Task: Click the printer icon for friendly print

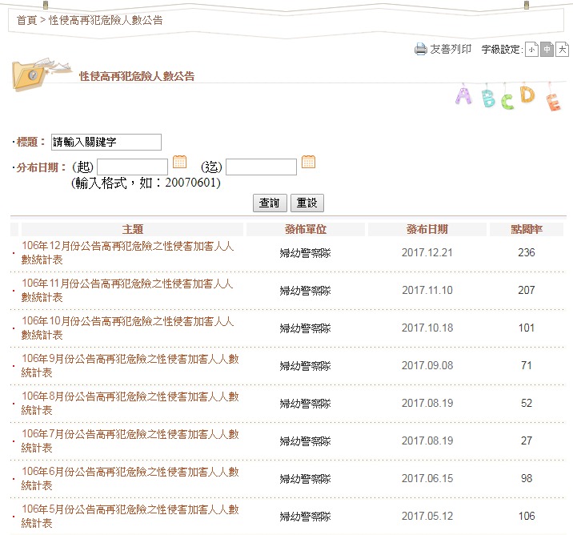Action: pyautogui.click(x=421, y=50)
